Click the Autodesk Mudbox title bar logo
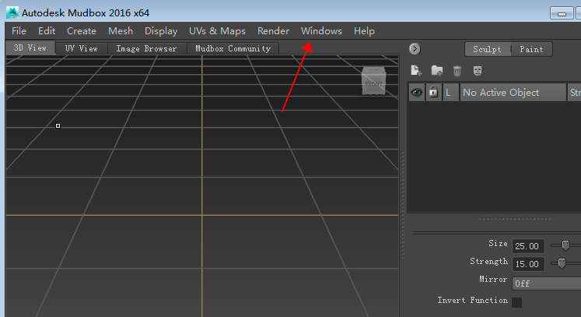The image size is (581, 317). pos(12,12)
